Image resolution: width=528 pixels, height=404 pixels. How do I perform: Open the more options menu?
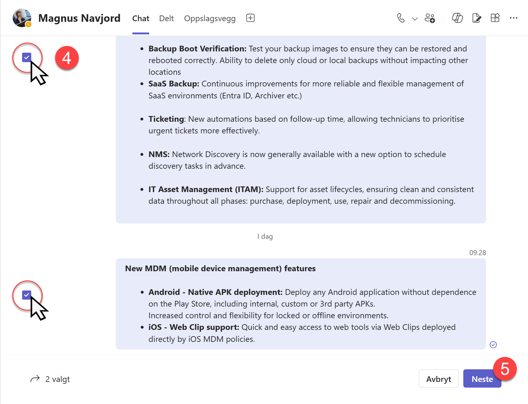(x=513, y=18)
